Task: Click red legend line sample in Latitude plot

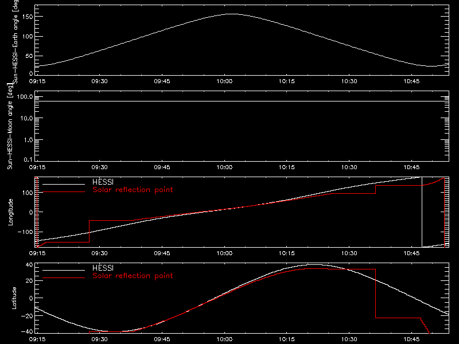Action: coord(64,277)
